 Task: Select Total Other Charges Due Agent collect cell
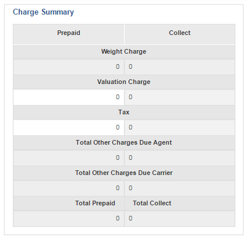coord(180,157)
